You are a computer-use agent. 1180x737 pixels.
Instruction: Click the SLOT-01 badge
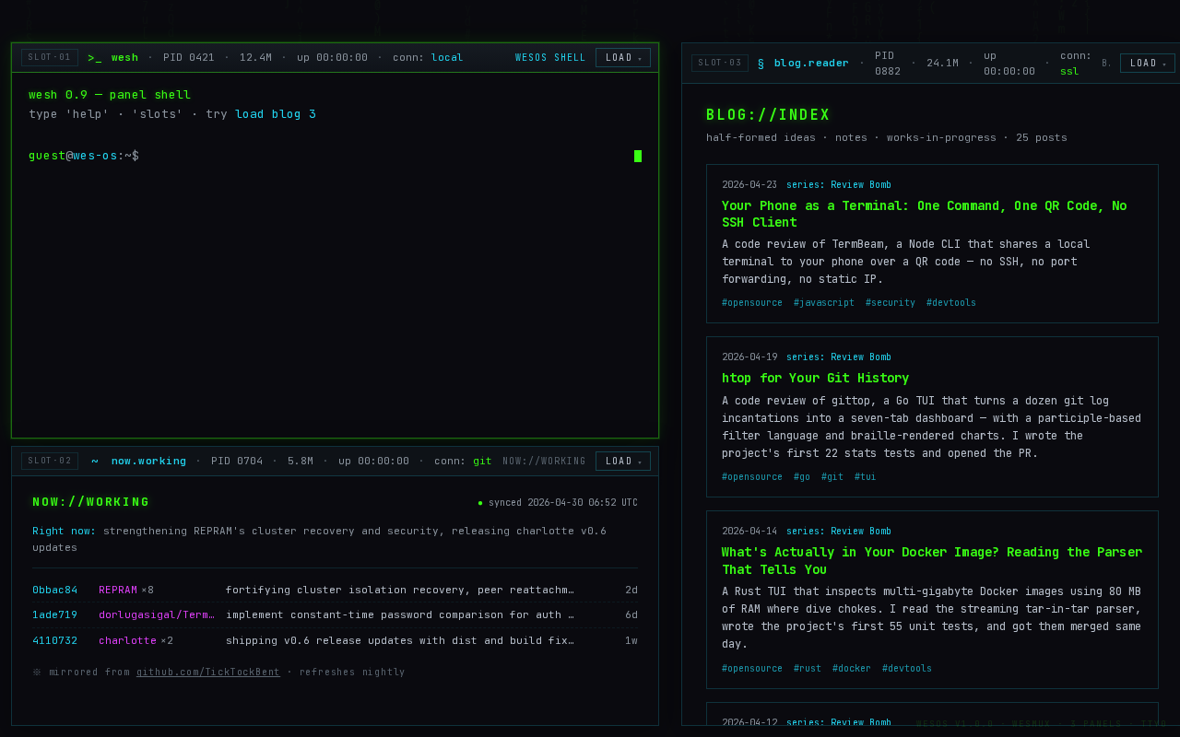click(x=50, y=57)
